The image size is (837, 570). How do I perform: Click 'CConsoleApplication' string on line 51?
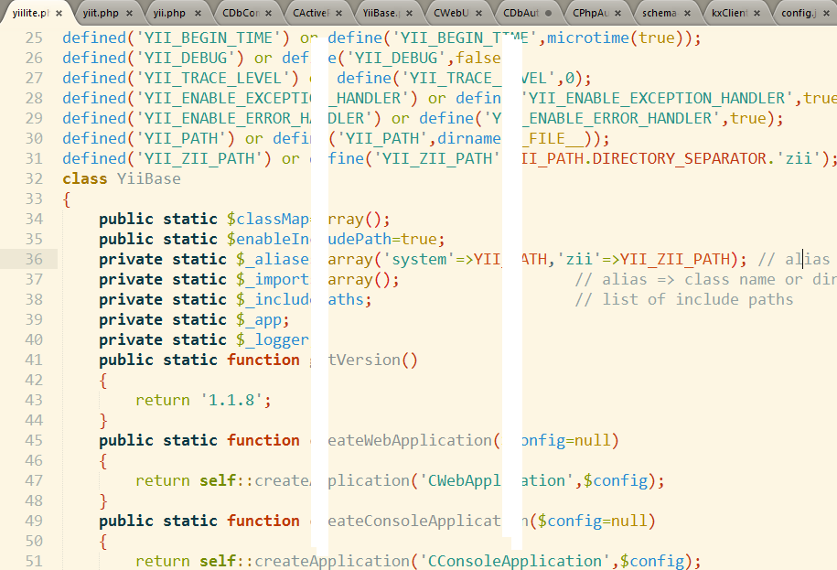pyautogui.click(x=515, y=562)
